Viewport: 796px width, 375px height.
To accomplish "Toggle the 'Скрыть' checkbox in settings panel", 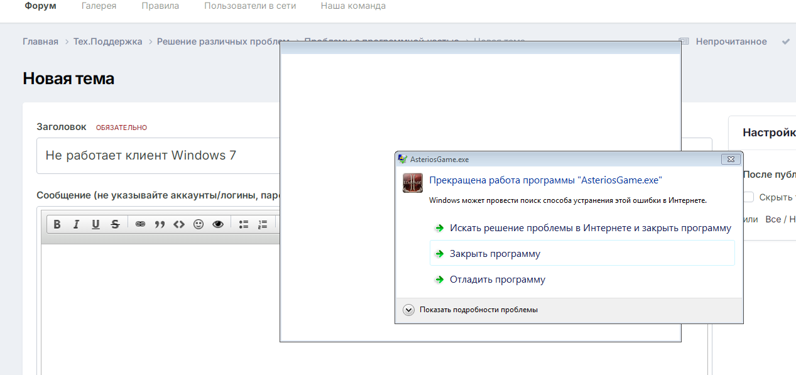I will pos(748,197).
